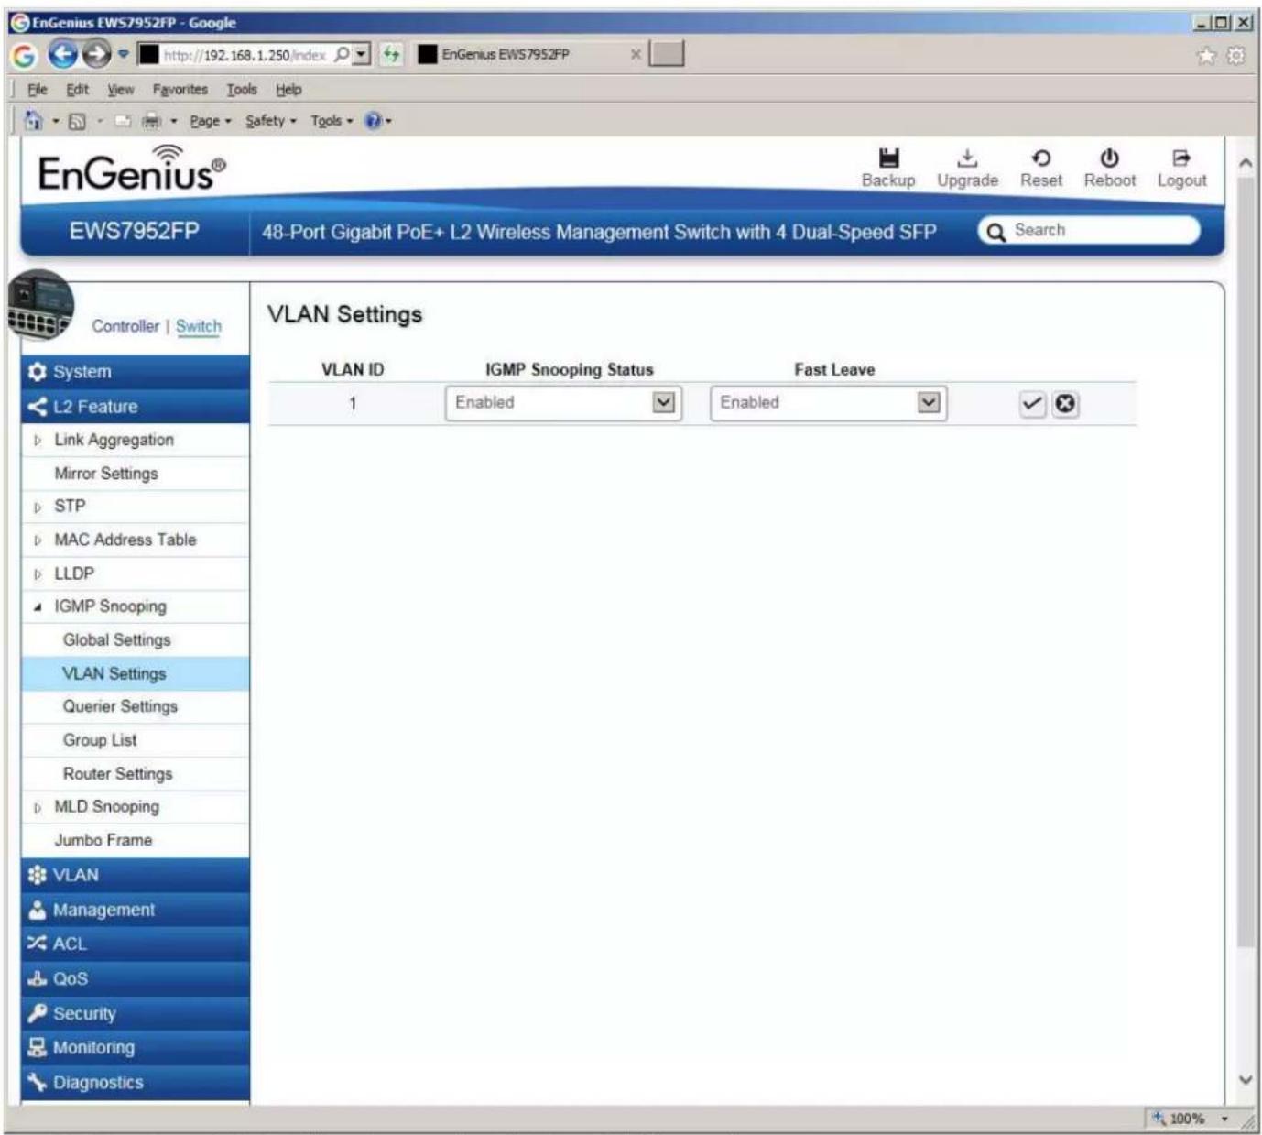This screenshot has height=1135, width=1262.
Task: Click the ACL shuffle icon in the sidebar
Action: click(x=37, y=944)
